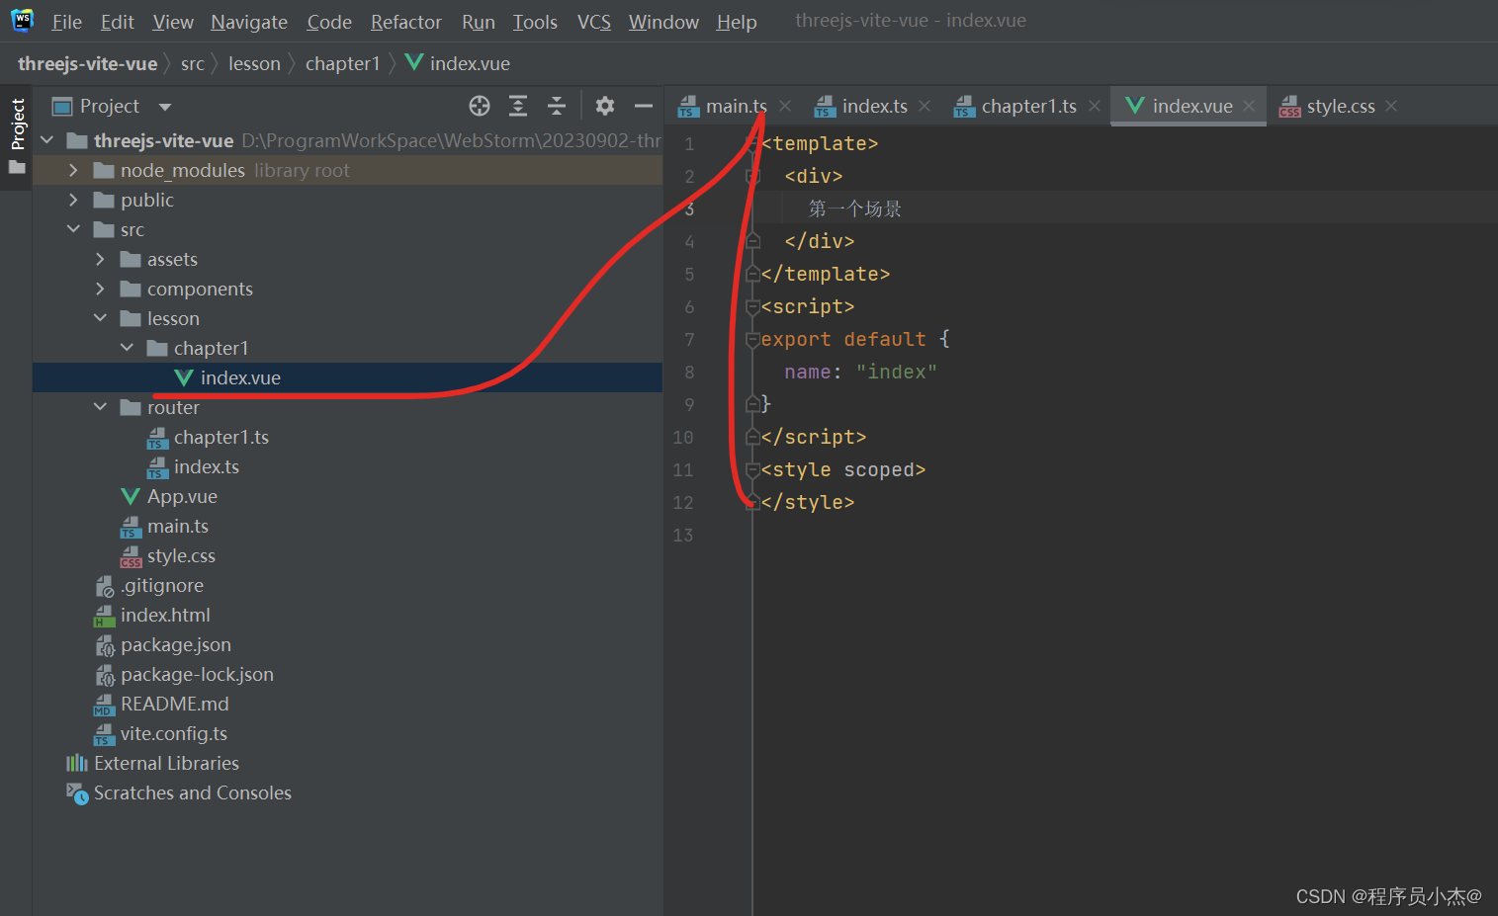Select index.vue in the project tree

[347, 377]
